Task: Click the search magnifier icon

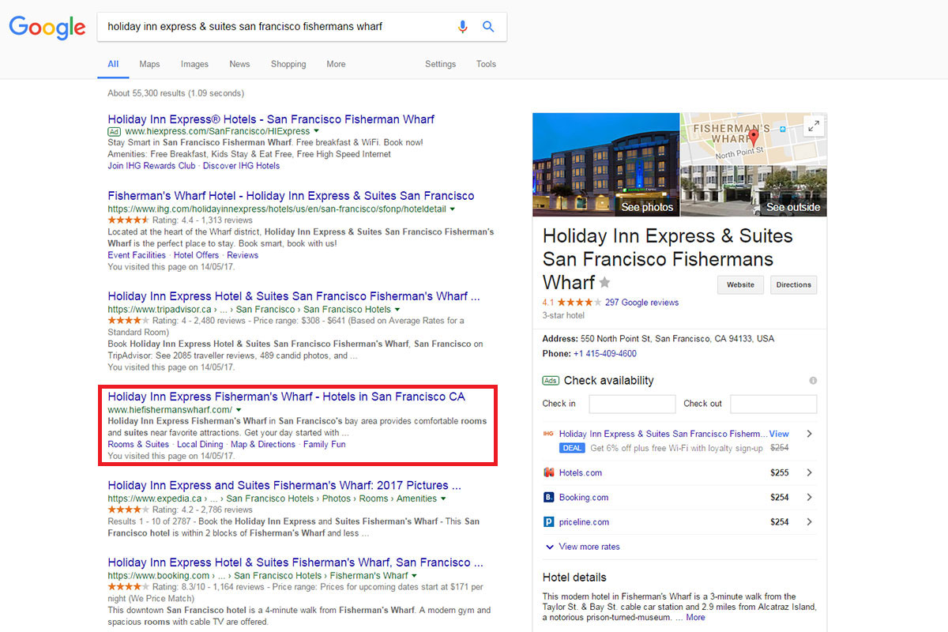Action: pyautogui.click(x=488, y=26)
